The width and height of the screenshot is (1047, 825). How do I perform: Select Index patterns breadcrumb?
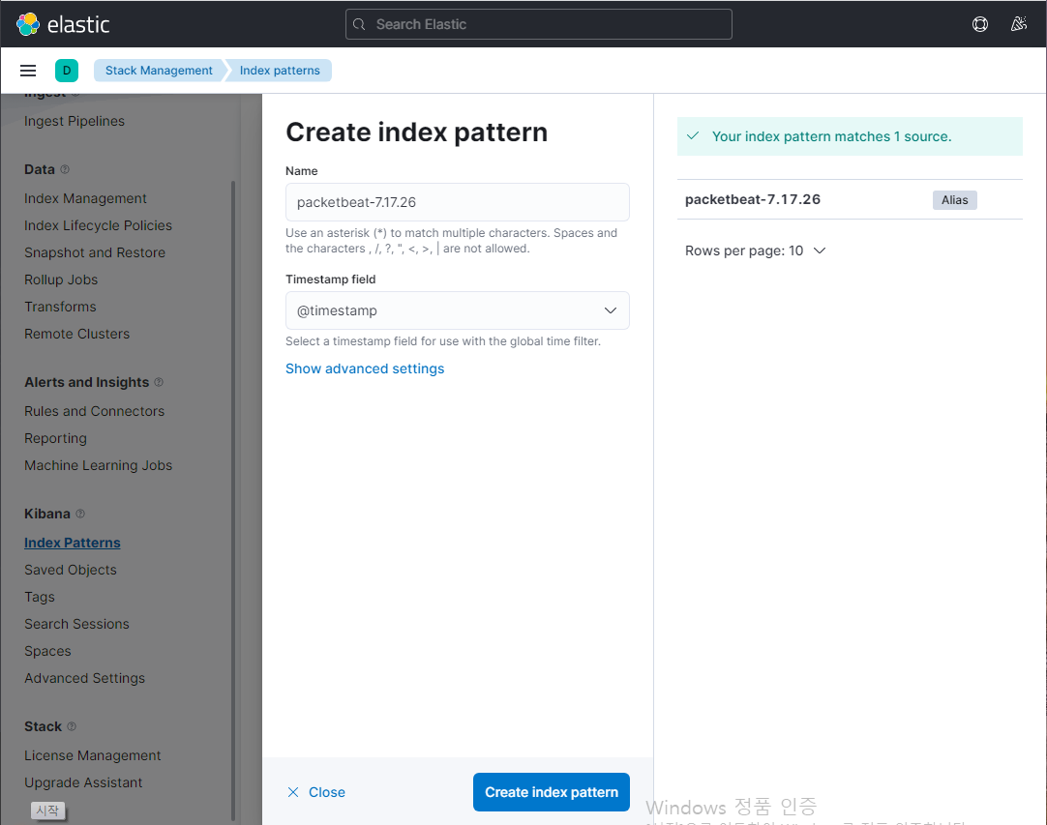(280, 70)
